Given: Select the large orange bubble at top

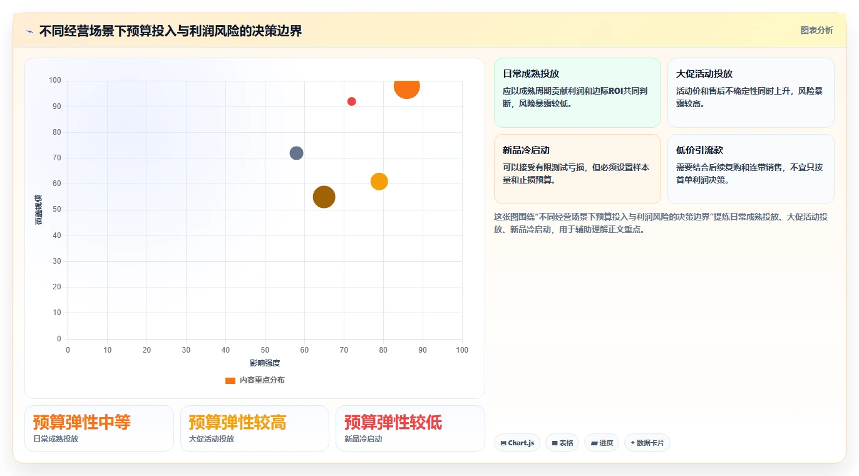Looking at the screenshot, I should [x=406, y=86].
